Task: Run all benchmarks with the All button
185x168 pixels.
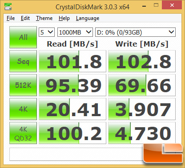Action: coord(23,37)
